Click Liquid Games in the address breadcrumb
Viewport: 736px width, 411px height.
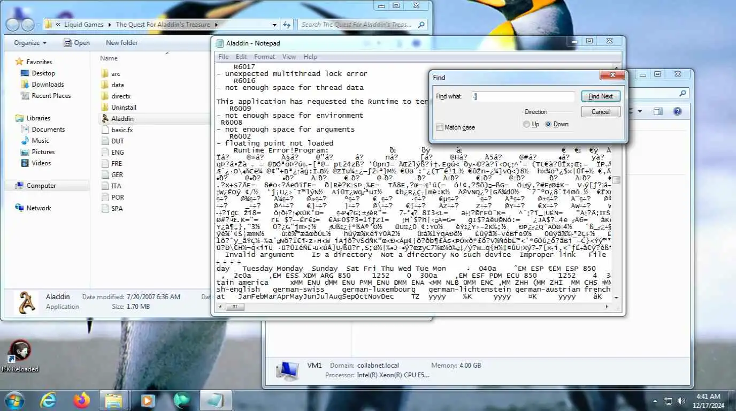pyautogui.click(x=83, y=25)
